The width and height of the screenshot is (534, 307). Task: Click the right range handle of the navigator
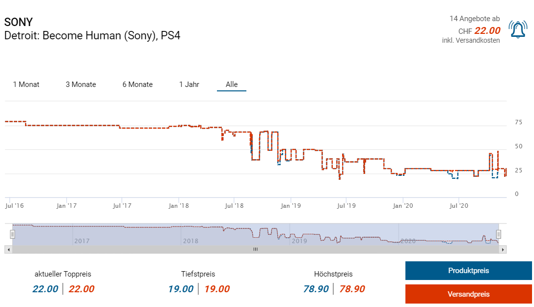pyautogui.click(x=498, y=234)
